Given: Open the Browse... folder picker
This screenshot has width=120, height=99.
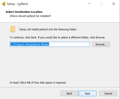Looking at the screenshot, I should [101, 44].
